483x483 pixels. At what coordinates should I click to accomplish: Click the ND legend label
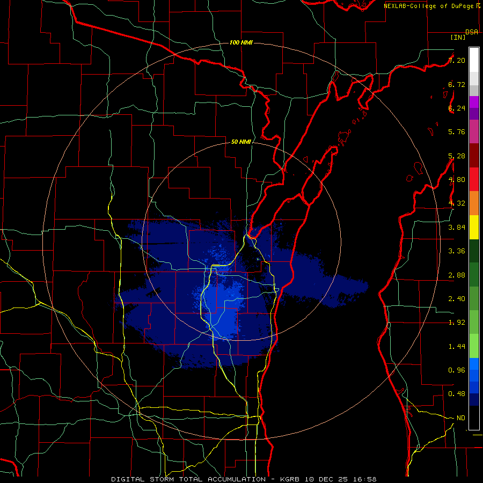coord(461,418)
